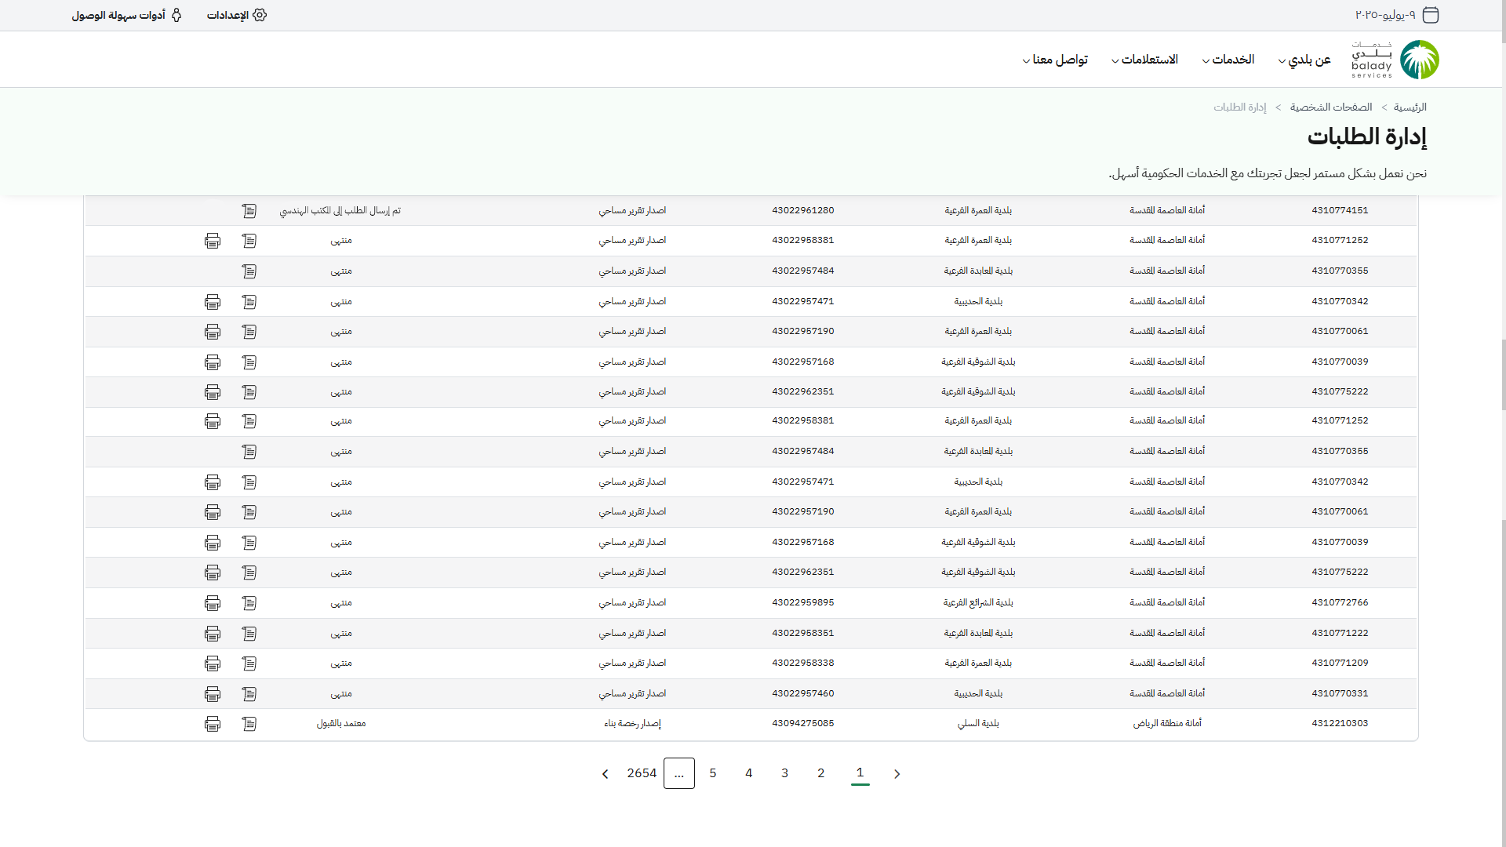The image size is (1506, 847).
Task: Click the الرئيسية breadcrumb link
Action: point(1410,107)
